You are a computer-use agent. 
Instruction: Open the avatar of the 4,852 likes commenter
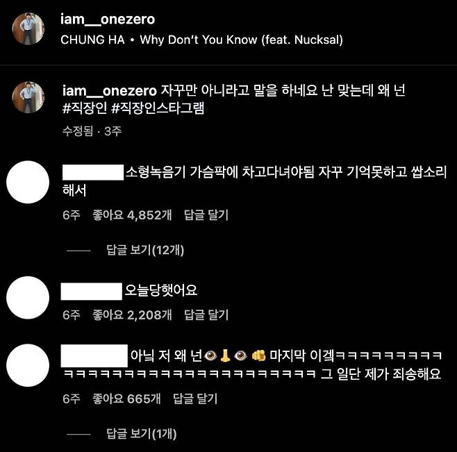[x=28, y=182]
